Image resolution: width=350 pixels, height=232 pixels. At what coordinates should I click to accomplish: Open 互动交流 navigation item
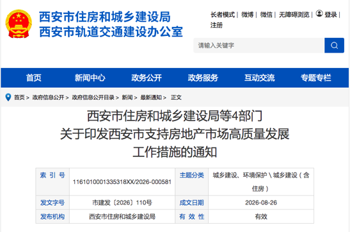click(259, 78)
